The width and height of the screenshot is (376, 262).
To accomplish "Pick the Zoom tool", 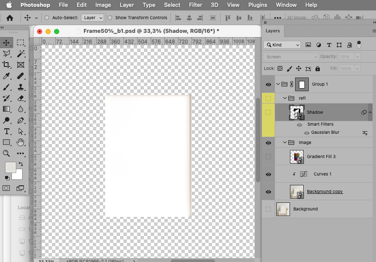I will (6, 153).
